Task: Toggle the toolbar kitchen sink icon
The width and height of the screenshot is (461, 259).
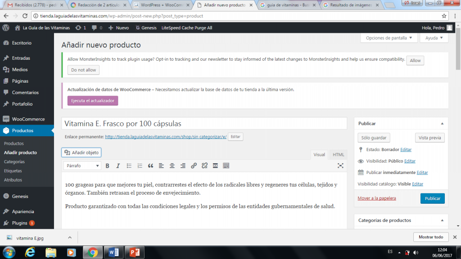Action: pos(226,166)
